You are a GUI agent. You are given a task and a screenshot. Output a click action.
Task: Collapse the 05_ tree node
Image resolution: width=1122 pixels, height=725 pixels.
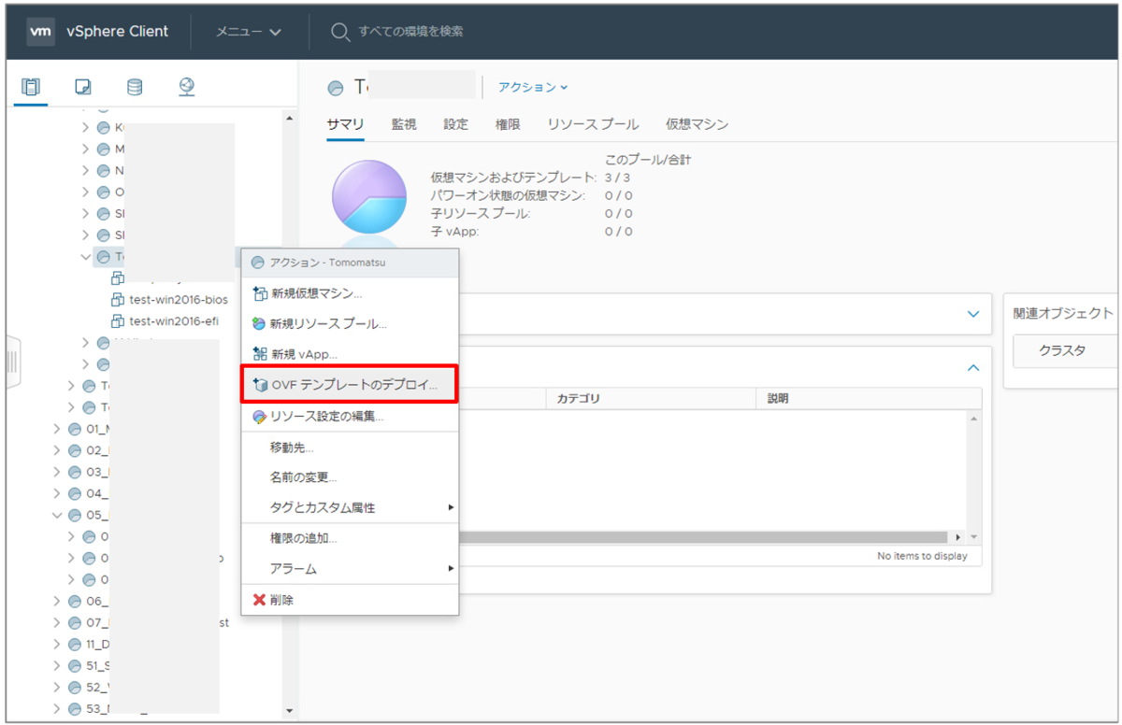58,515
